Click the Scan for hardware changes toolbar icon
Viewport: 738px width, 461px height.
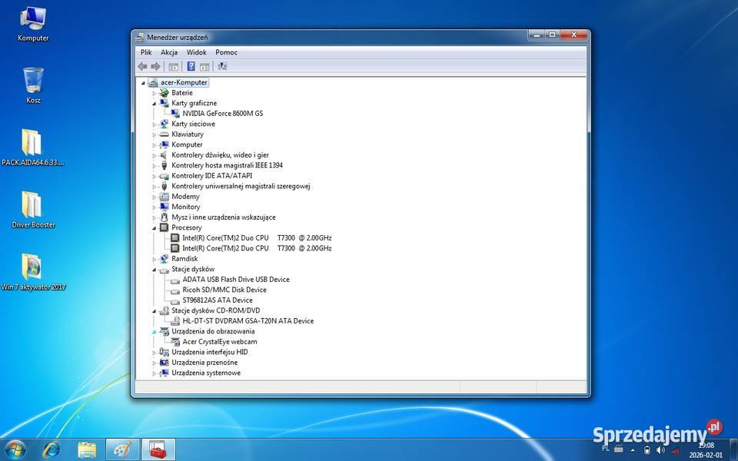221,66
